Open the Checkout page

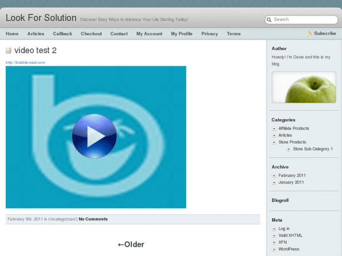[x=91, y=34]
